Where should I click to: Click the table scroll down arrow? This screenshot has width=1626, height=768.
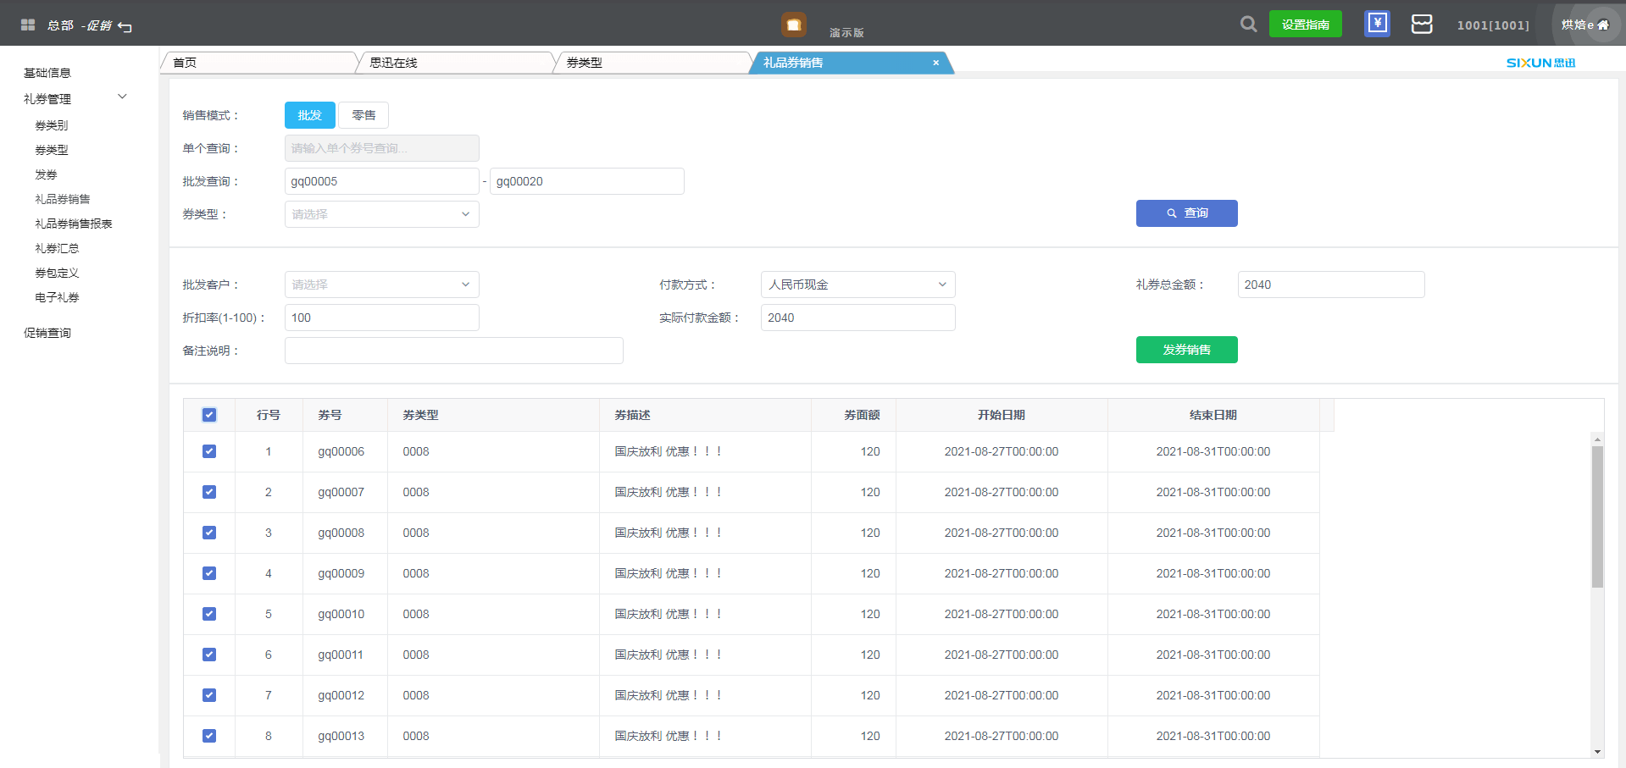(x=1597, y=752)
